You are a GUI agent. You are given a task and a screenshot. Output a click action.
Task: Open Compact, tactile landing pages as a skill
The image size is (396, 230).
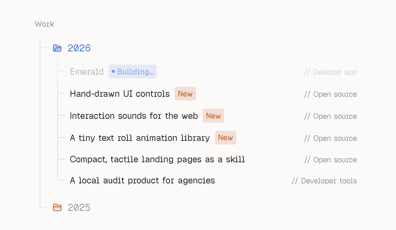coord(157,159)
